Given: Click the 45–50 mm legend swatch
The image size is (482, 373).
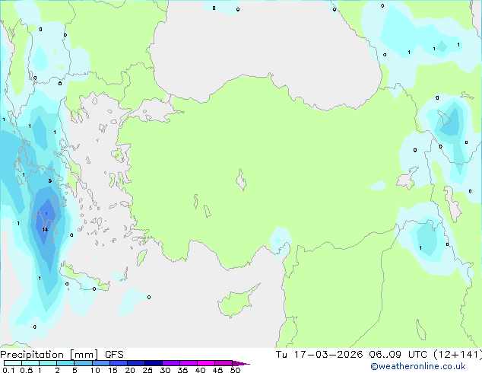Looking at the screenshot, I should 224,363.
